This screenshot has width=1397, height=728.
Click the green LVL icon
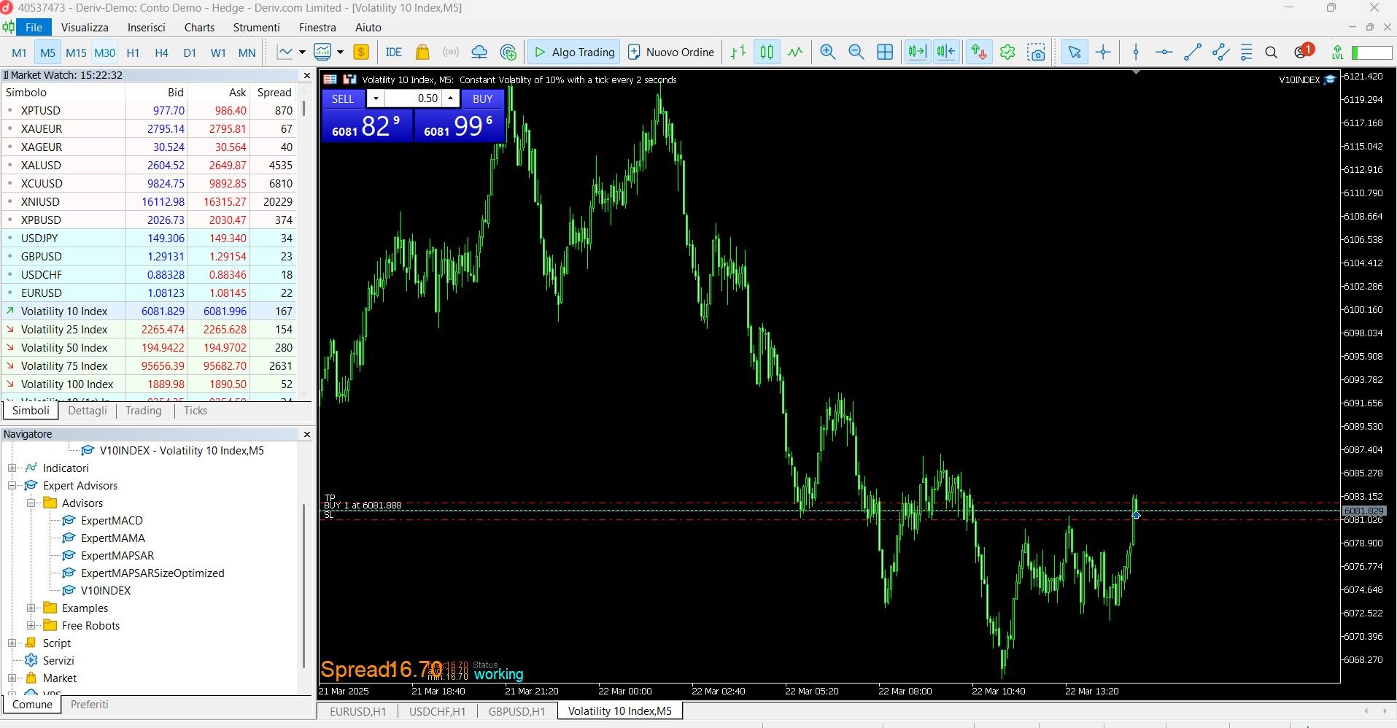click(x=1337, y=53)
